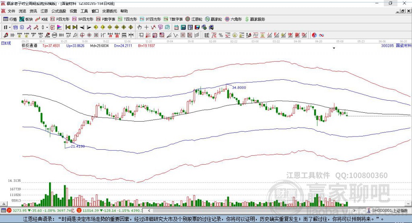Screen dimensions: 412x223
Task: Select the hand pan tool
Action: click(x=140, y=27)
